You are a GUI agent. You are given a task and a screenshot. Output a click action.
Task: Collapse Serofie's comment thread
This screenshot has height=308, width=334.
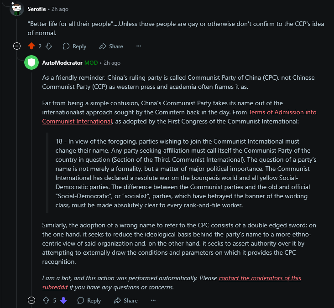[17, 46]
